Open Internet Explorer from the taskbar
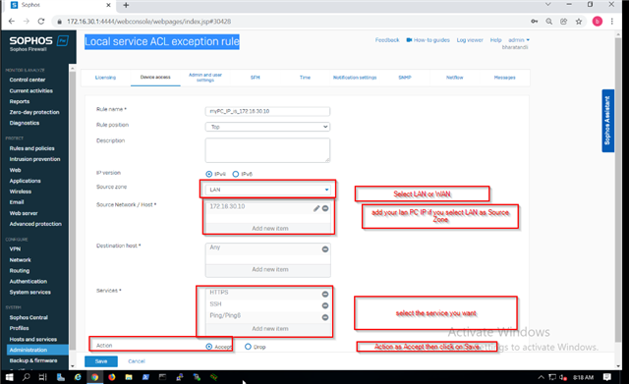Image resolution: width=629 pixels, height=384 pixels. [x=78, y=377]
